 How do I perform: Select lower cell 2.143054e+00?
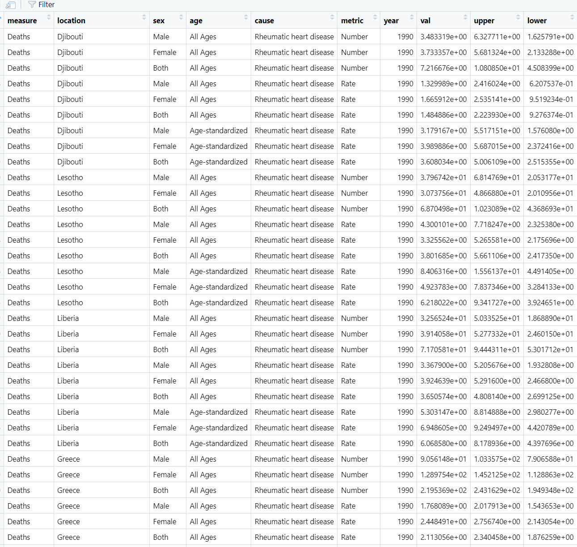[x=550, y=522]
